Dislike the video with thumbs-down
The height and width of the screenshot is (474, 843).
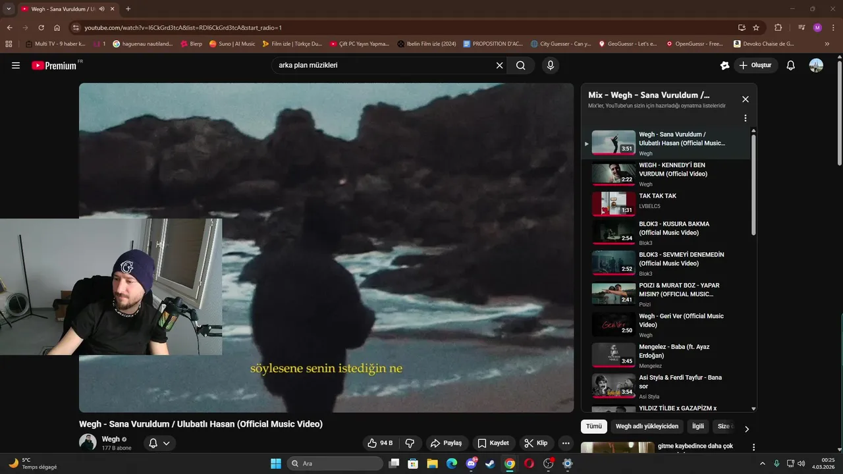410,443
